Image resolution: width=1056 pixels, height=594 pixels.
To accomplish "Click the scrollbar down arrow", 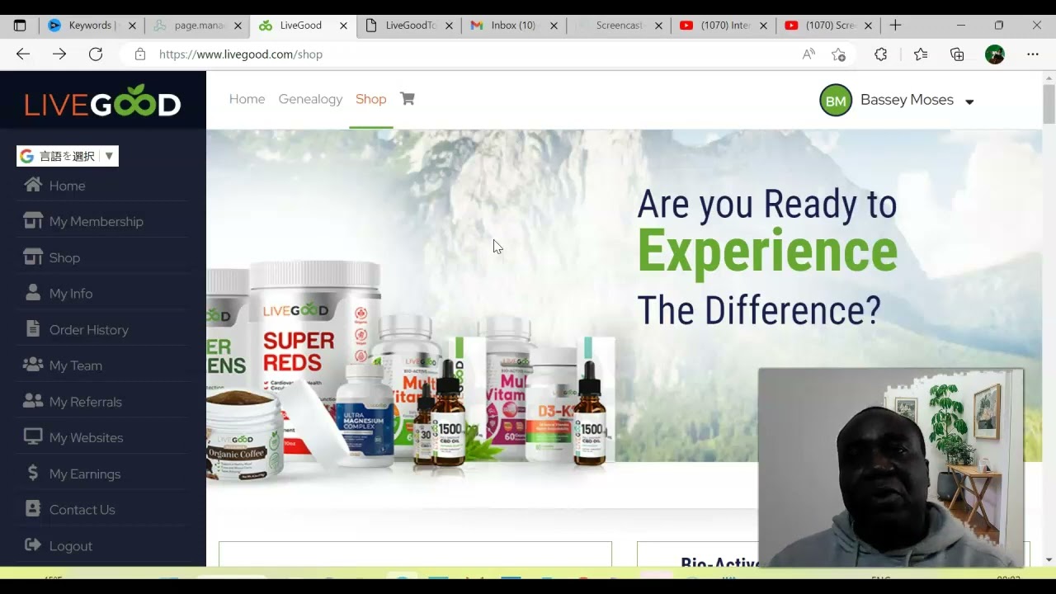I will [x=1049, y=559].
